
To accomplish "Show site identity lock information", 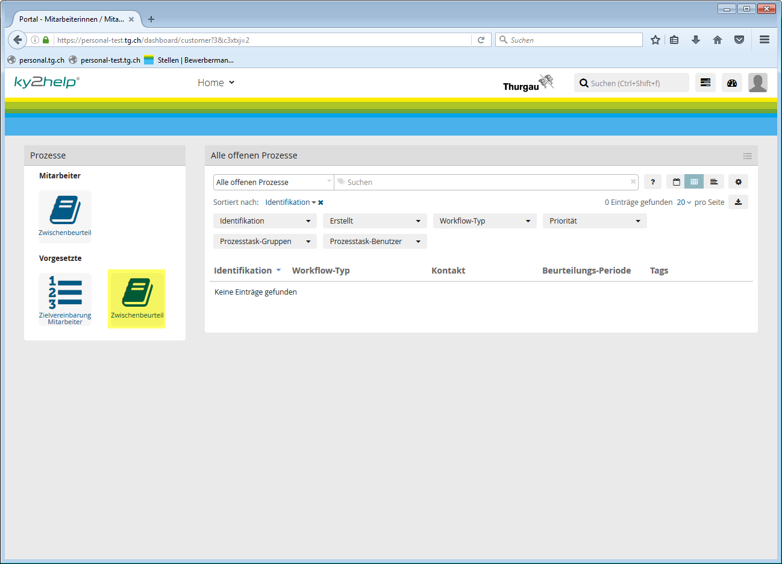I will coord(46,40).
